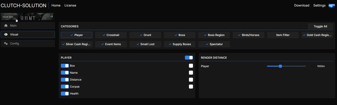Go to the Home page
This screenshot has width=337, height=105.
click(56, 5)
